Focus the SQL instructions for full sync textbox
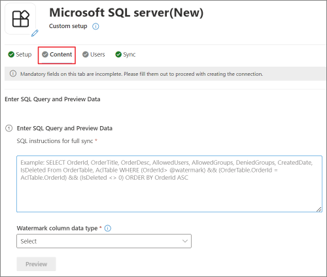The image size is (327, 277). tap(169, 184)
